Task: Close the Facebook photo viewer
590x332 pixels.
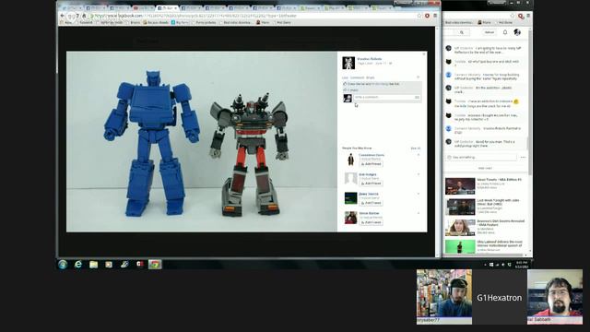Action: (424, 54)
